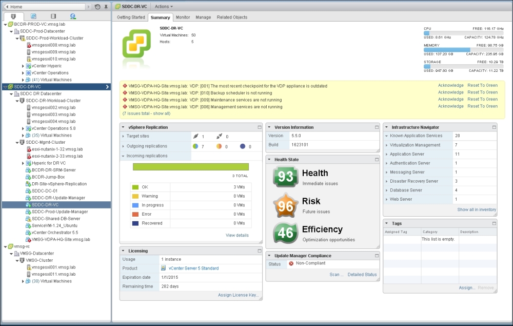Collapse the SDDC-DR-Workload-Cluster node
This screenshot has width=513, height=326.
click(17, 101)
